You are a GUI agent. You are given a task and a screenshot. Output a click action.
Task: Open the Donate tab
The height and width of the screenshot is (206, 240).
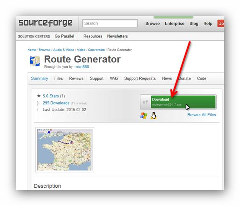point(184,78)
